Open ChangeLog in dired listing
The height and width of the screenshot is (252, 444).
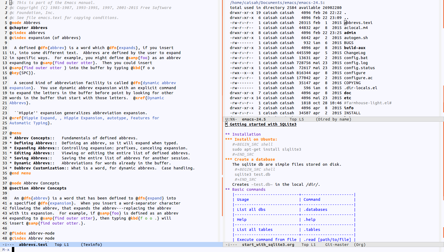point(355,53)
